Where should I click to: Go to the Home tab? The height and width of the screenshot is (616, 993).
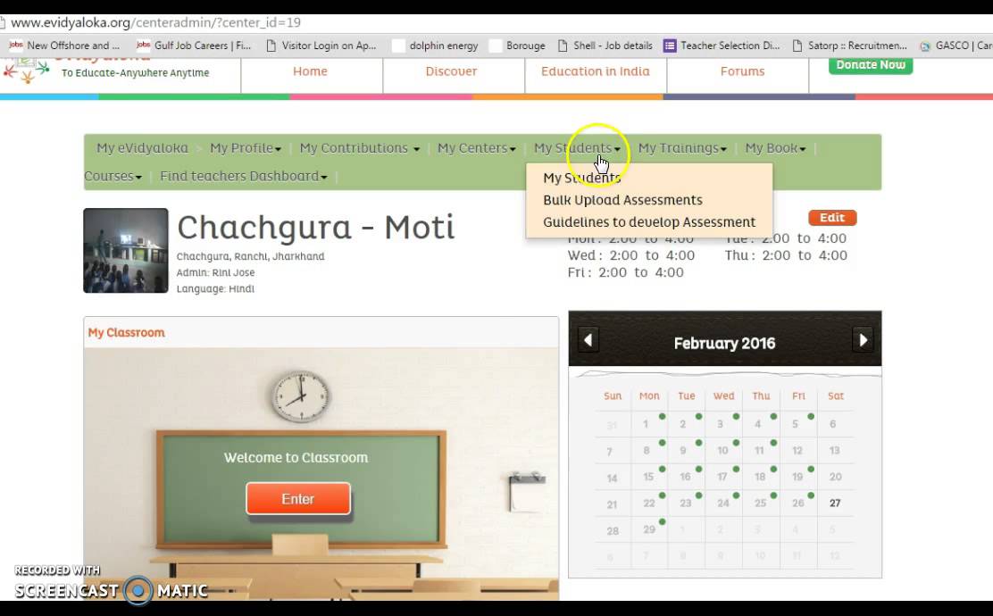tap(311, 71)
